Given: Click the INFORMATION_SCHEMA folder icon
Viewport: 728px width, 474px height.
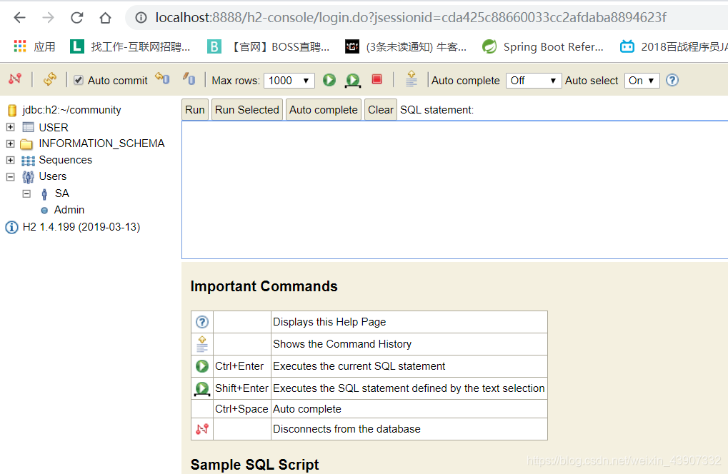Looking at the screenshot, I should [x=26, y=144].
